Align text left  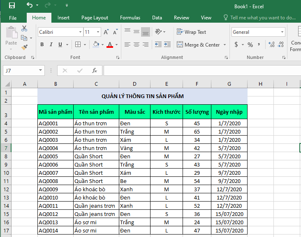point(127,45)
